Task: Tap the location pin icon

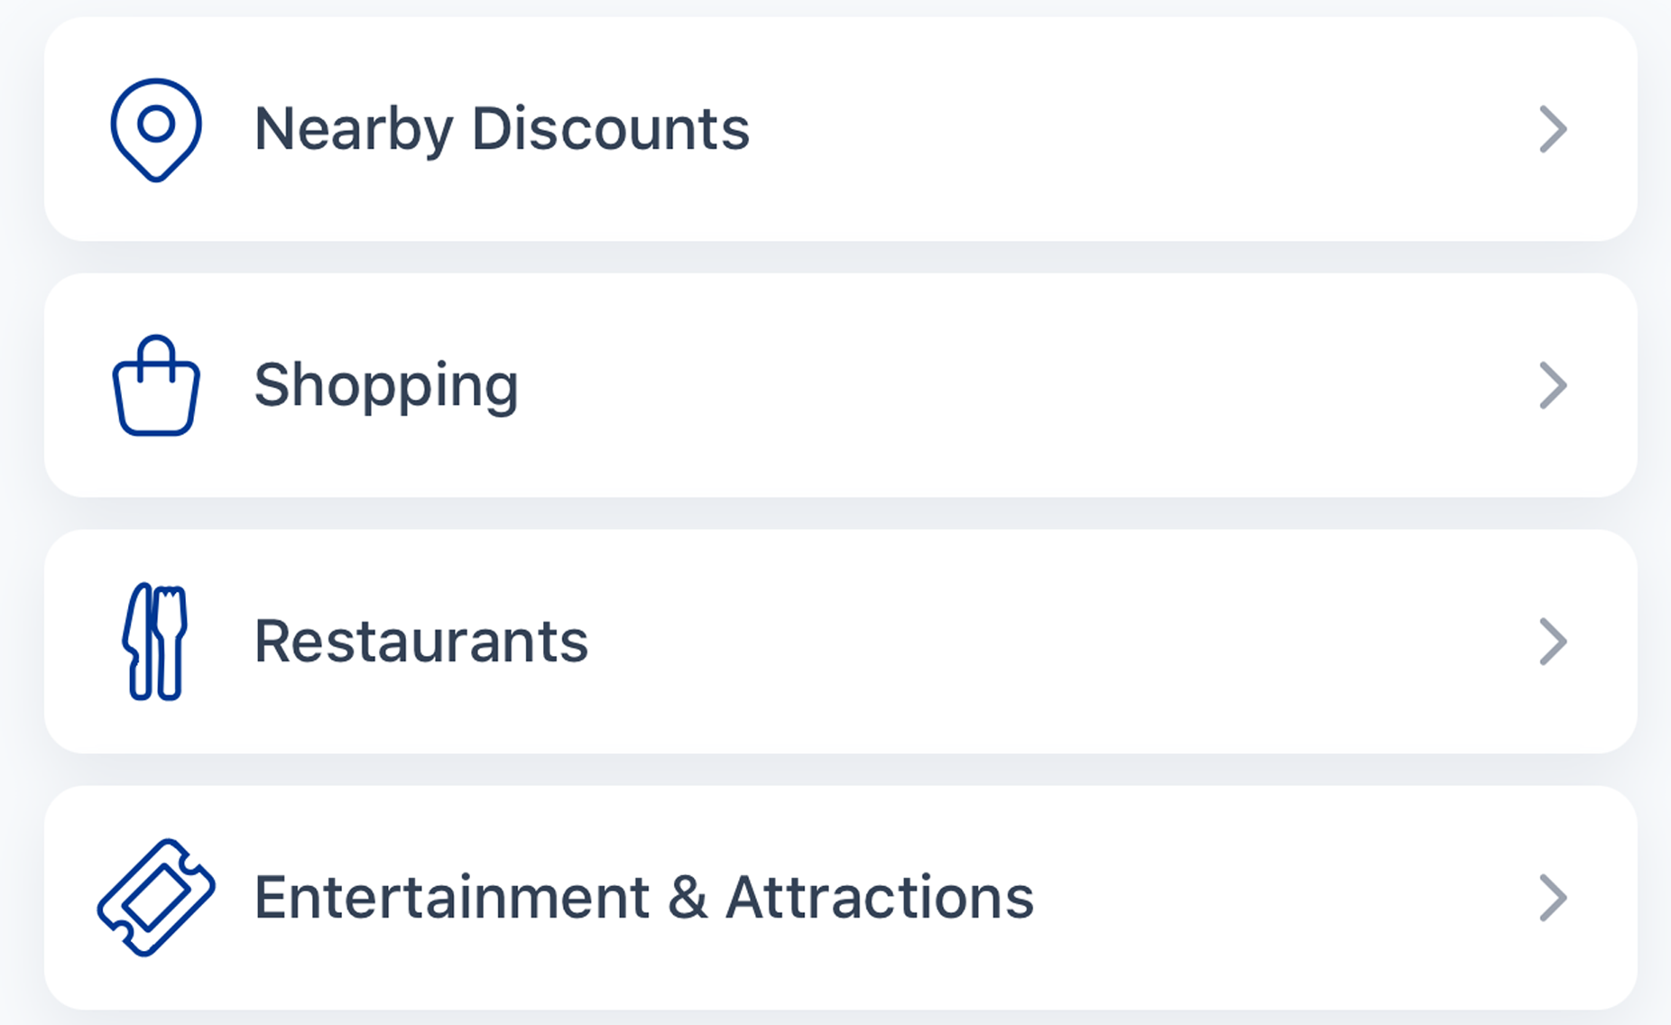Action: (x=156, y=129)
